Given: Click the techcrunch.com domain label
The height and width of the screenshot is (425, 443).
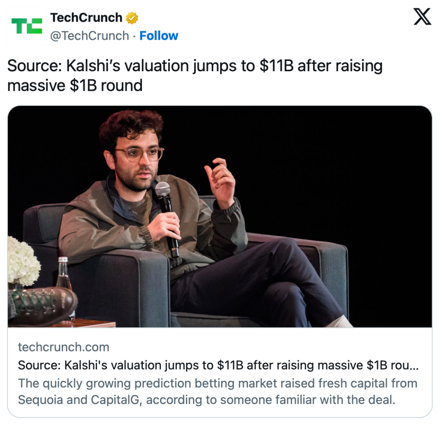Looking at the screenshot, I should coord(64,347).
